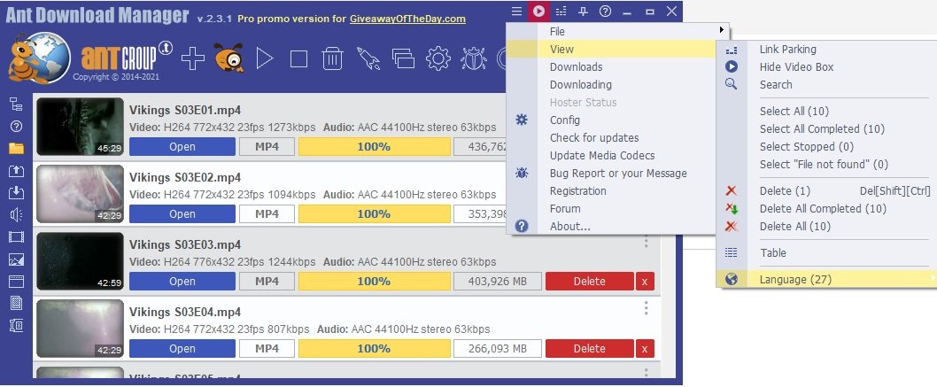Stop downloads with the square stop icon
The height and width of the screenshot is (387, 937).
tap(298, 59)
